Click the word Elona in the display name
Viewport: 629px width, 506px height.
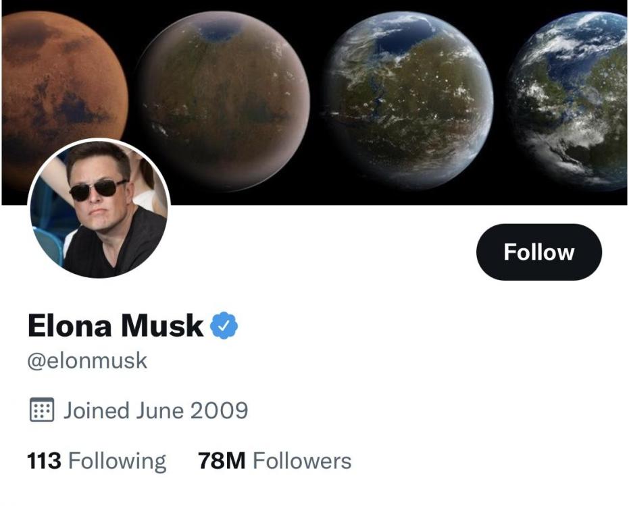pos(70,327)
